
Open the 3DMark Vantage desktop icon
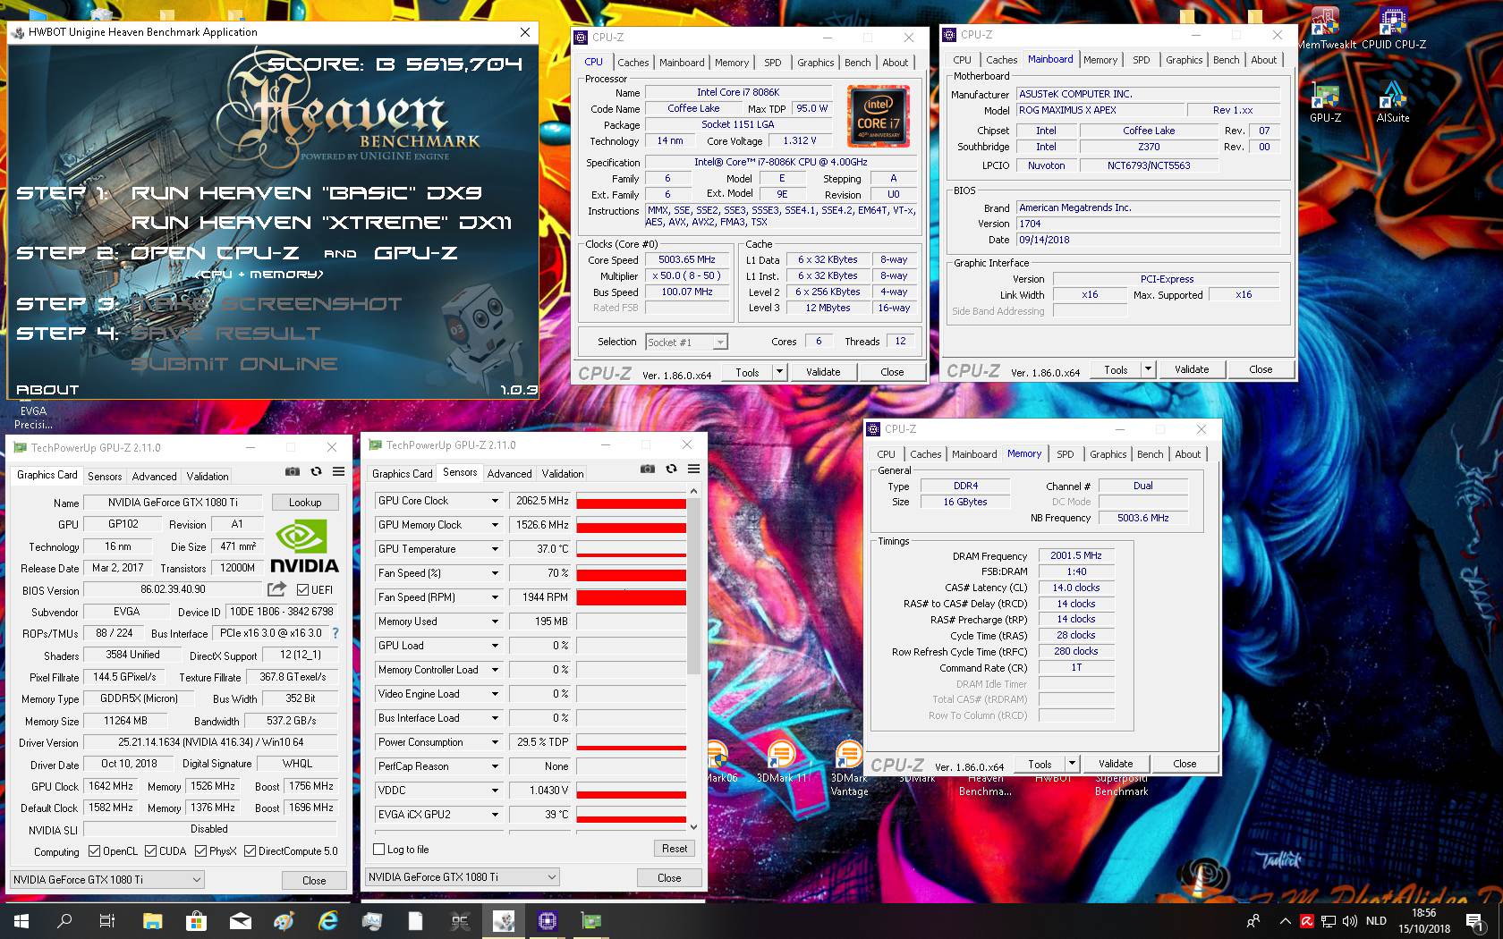coord(849,769)
